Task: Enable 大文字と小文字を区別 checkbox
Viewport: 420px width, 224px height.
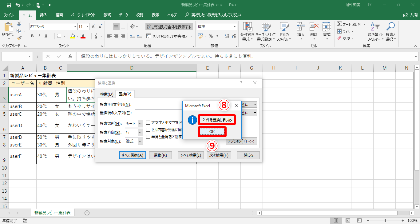Action: [x=148, y=123]
